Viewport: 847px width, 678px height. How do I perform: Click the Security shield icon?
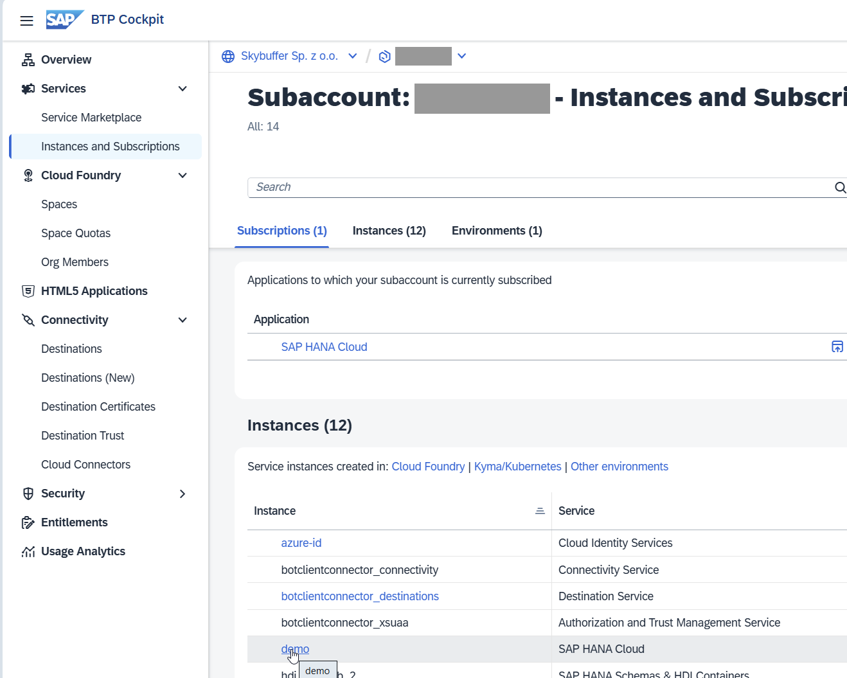pyautogui.click(x=28, y=494)
